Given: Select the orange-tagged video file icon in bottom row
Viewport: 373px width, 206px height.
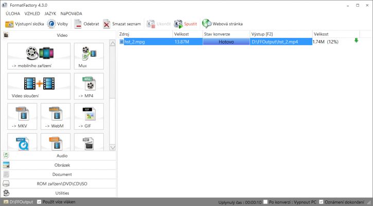Looking at the screenshot, I should (56, 142).
